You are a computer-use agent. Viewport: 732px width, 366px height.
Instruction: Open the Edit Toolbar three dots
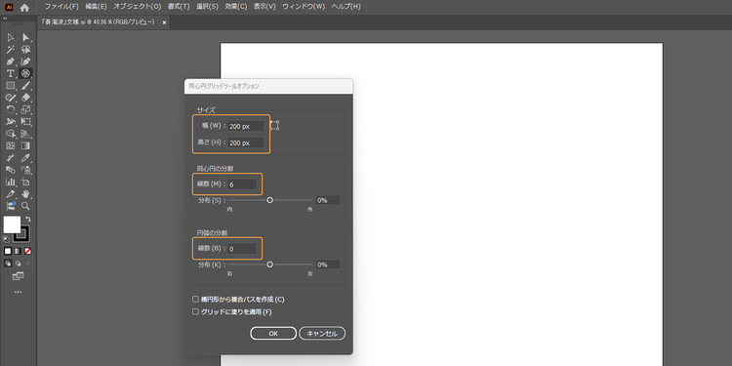(x=18, y=292)
